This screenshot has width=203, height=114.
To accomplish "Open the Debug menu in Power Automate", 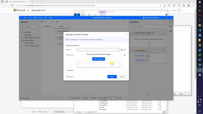I will pyautogui.click(x=35, y=18).
